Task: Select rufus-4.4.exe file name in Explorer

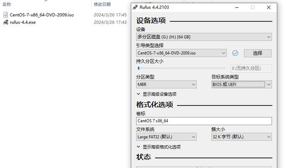Action: click(23, 22)
